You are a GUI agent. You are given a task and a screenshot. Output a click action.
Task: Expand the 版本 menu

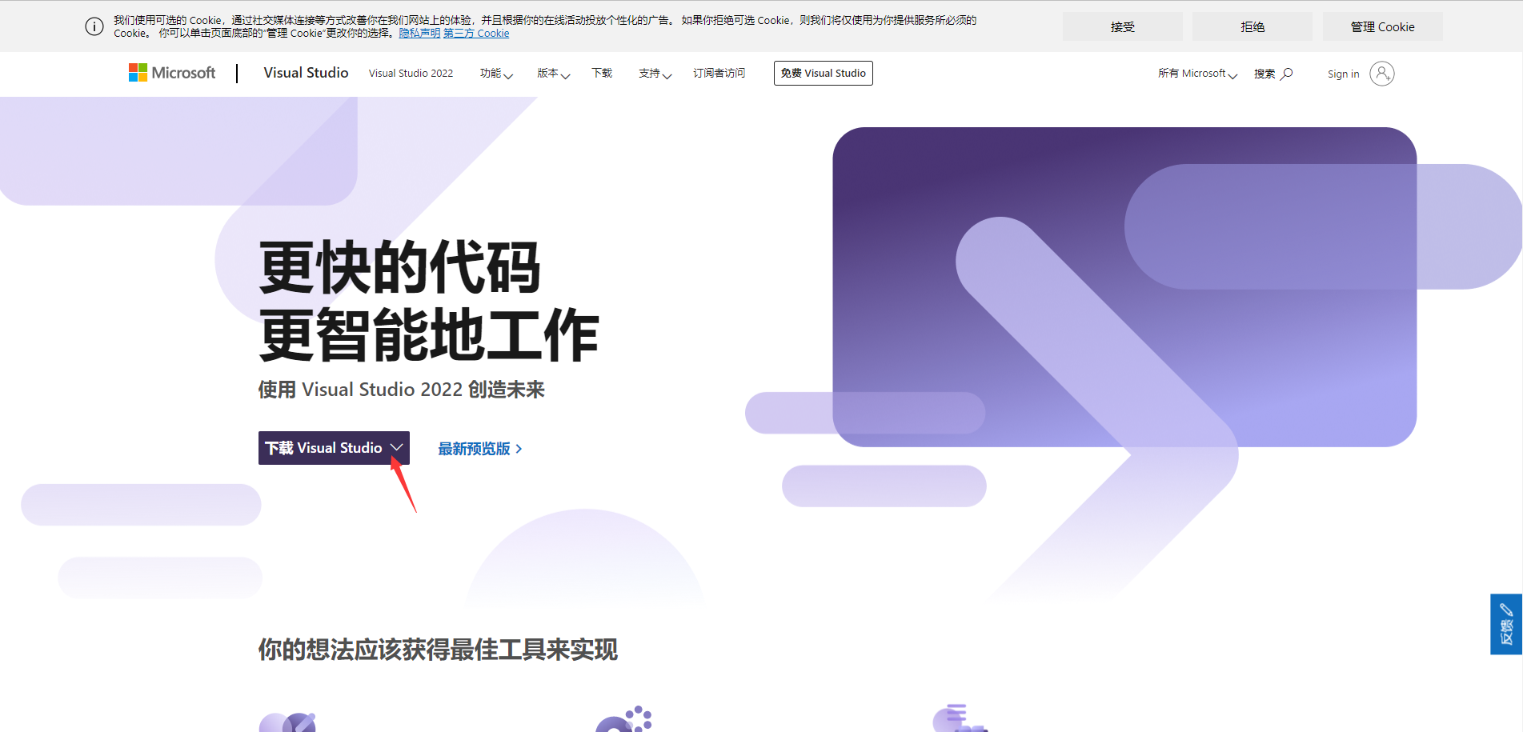tap(553, 74)
